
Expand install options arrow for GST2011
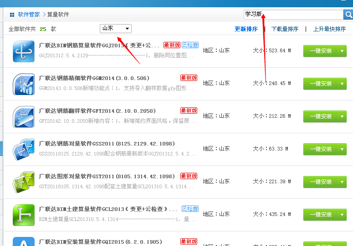coord(342,182)
